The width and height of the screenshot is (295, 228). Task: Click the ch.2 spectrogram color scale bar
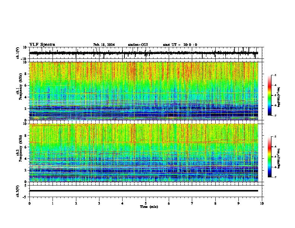click(270, 157)
